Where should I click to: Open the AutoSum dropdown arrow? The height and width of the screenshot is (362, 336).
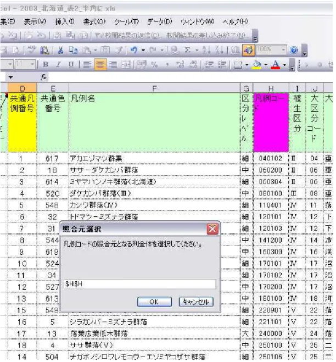tap(197, 51)
